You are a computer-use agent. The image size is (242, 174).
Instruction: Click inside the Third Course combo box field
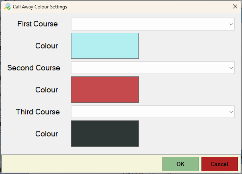click(x=149, y=112)
